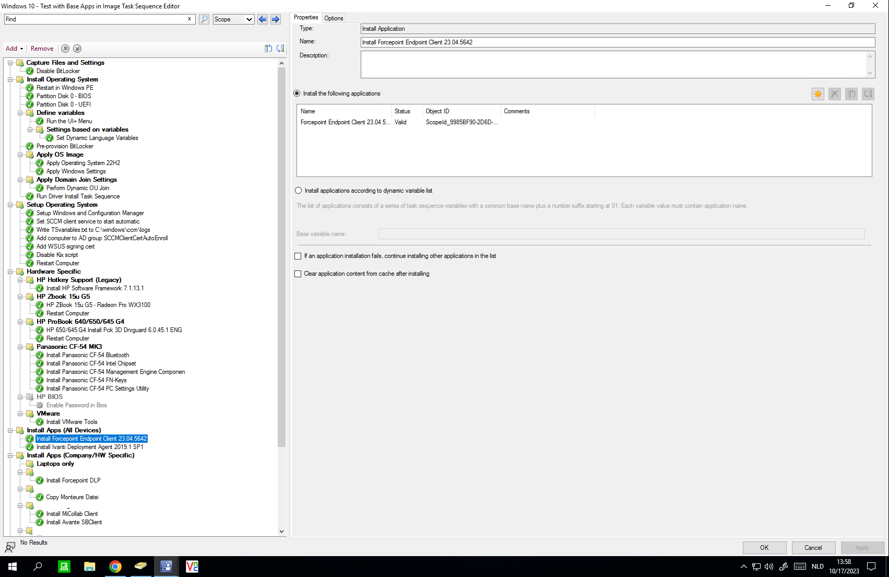This screenshot has height=577, width=889.
Task: Click the OK button
Action: point(764,548)
